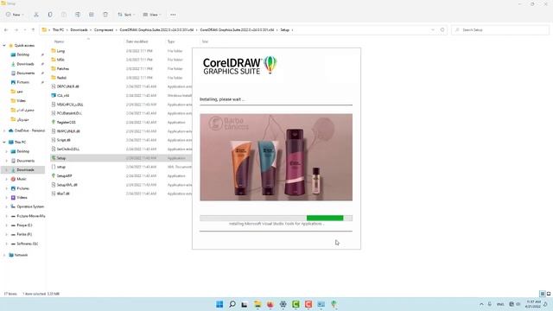Screen dimensions: 553x311
Task: Select the Lang folder
Action: click(x=60, y=51)
